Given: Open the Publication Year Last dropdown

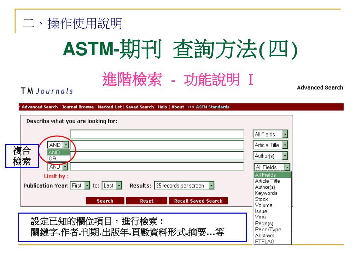Looking at the screenshot, I should [x=112, y=186].
